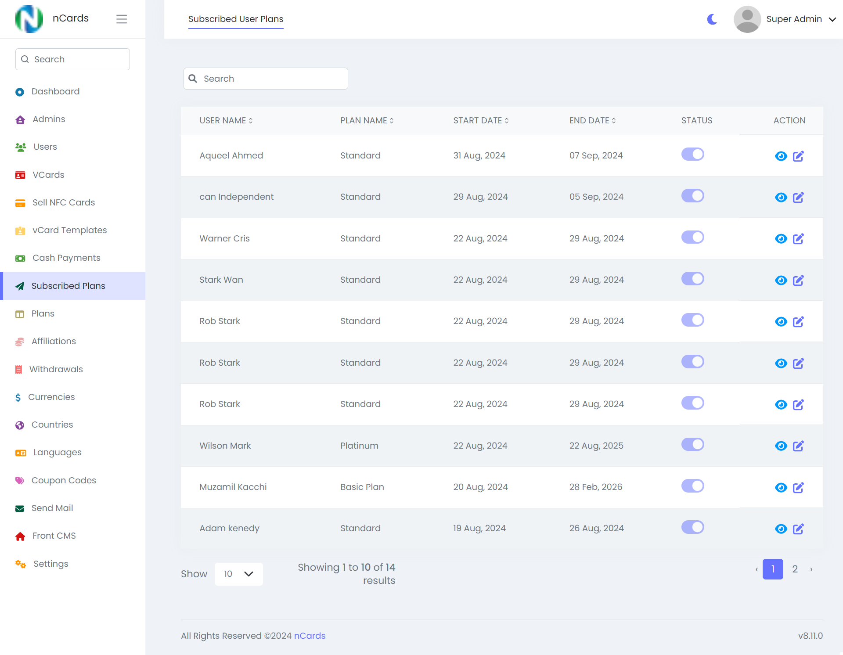
Task: Collapse the sidebar with hamburger button
Action: (122, 19)
